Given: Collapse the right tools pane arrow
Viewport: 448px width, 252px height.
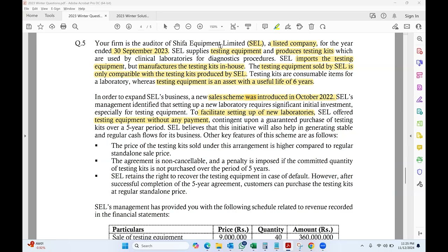Looking at the screenshot, I should [x=411, y=136].
